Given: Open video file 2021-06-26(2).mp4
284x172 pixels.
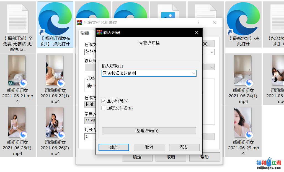Looking at the screenshot, I should tap(55, 123).
